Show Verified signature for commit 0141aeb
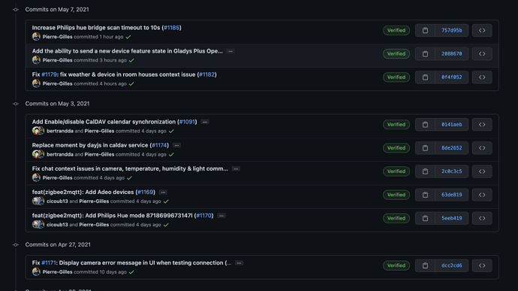Image resolution: width=518 pixels, height=291 pixels. tap(396, 125)
